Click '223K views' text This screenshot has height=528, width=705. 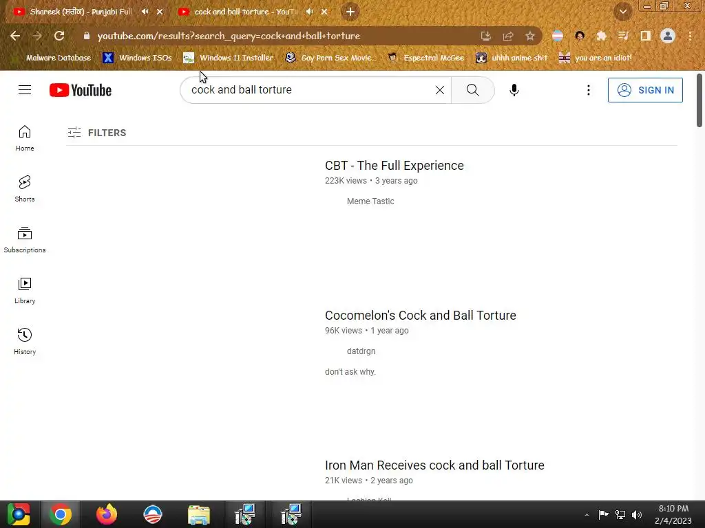tap(346, 181)
